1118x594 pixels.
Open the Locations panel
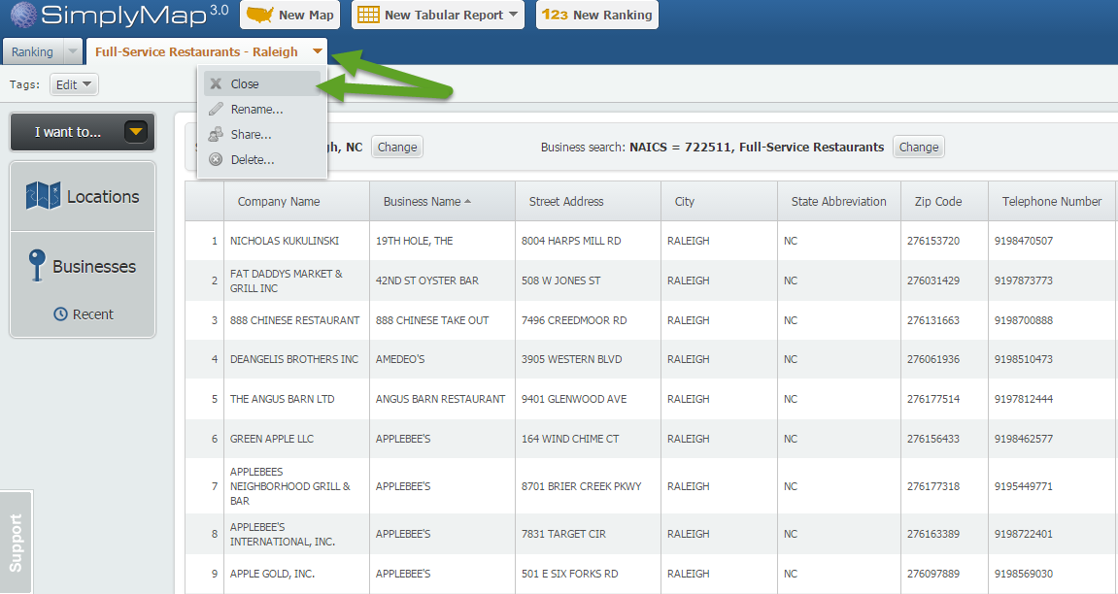[x=83, y=196]
